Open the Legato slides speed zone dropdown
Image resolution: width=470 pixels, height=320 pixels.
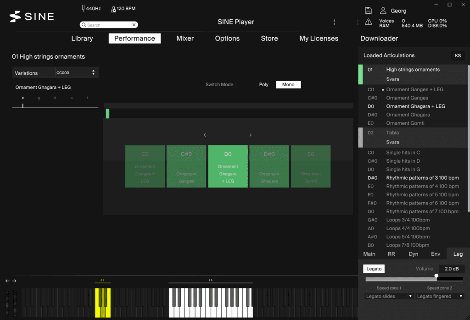(x=389, y=296)
